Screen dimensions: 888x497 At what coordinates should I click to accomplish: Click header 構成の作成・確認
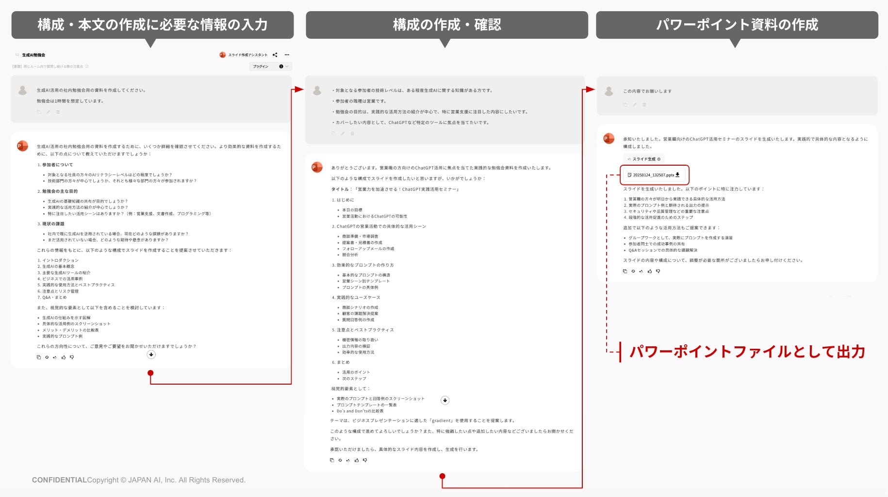(x=447, y=25)
